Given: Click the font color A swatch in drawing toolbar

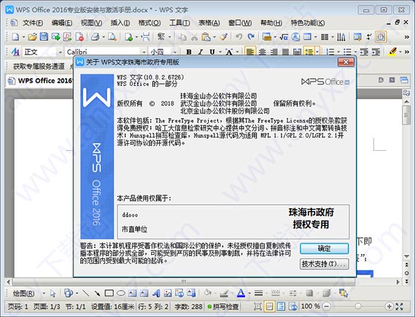Looking at the screenshot, I should pyautogui.click(x=241, y=293).
